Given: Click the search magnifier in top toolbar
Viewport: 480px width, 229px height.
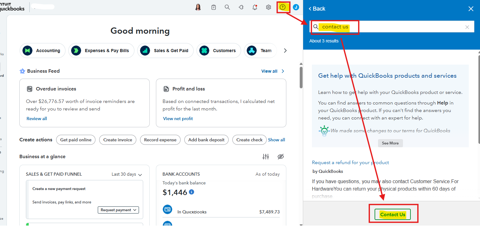Looking at the screenshot, I should [227, 7].
